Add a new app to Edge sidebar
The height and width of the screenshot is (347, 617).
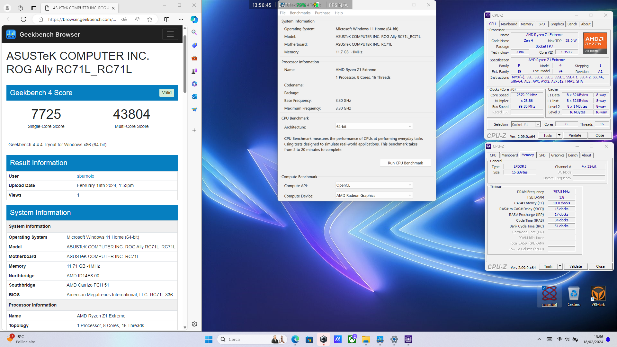(x=194, y=130)
